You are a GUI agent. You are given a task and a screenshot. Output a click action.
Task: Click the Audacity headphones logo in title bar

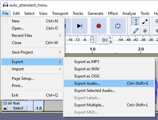(6, 5)
